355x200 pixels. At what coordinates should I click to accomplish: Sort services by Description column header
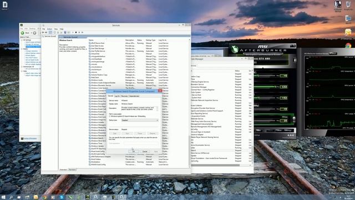pyautogui.click(x=130, y=40)
